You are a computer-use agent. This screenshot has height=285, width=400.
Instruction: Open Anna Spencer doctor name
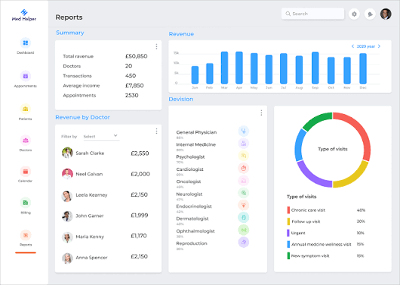pos(91,257)
